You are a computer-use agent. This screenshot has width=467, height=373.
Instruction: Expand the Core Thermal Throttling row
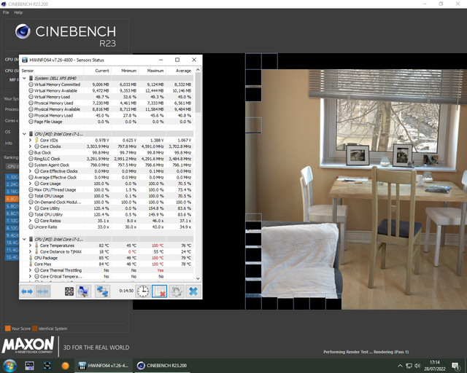tap(30, 270)
